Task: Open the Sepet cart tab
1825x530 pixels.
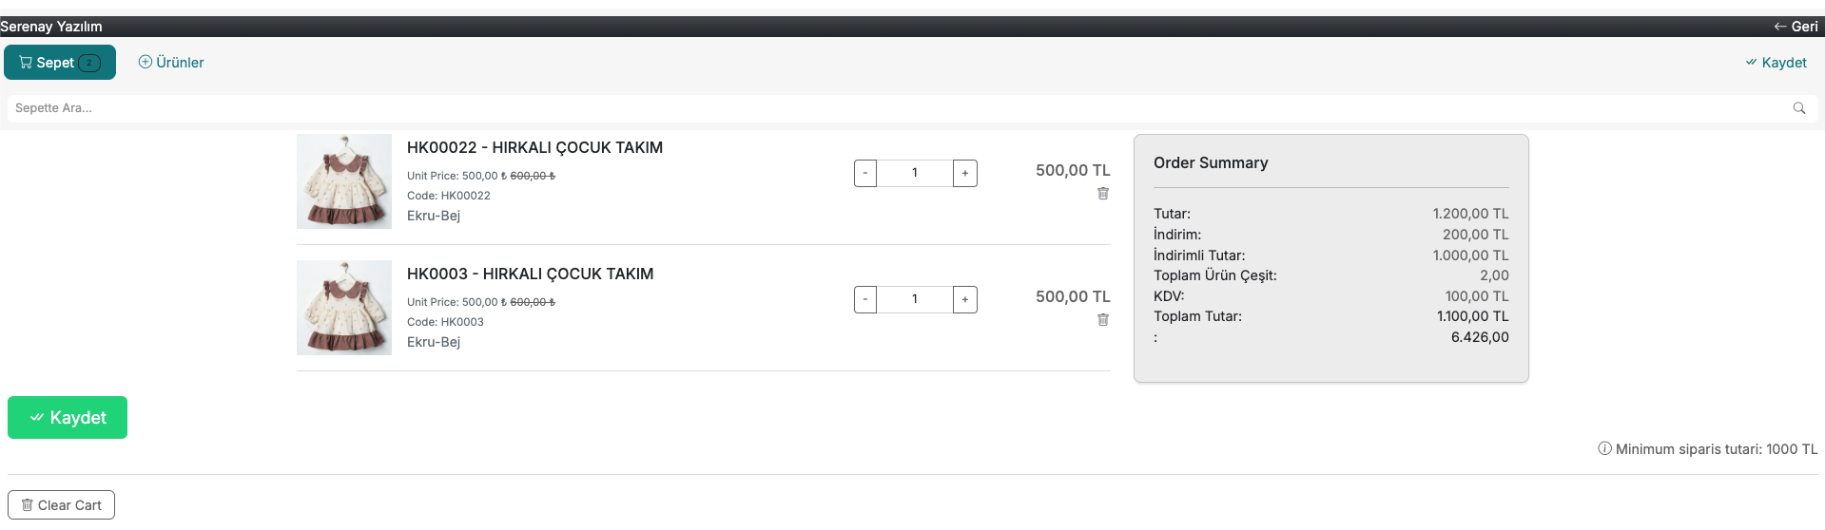Action: point(60,63)
